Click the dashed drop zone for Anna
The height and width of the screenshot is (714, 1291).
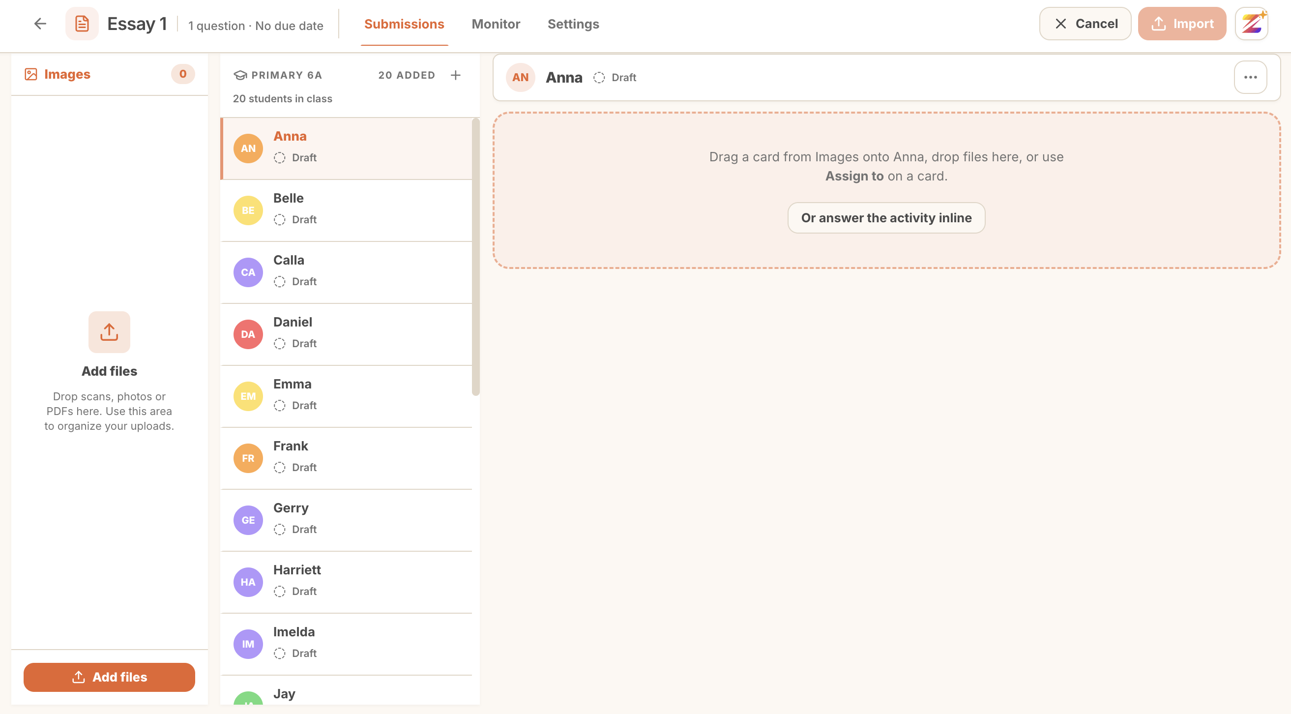[x=886, y=190]
